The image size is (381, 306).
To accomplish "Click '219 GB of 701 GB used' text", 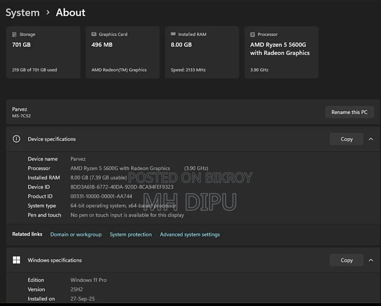I will (x=35, y=70).
